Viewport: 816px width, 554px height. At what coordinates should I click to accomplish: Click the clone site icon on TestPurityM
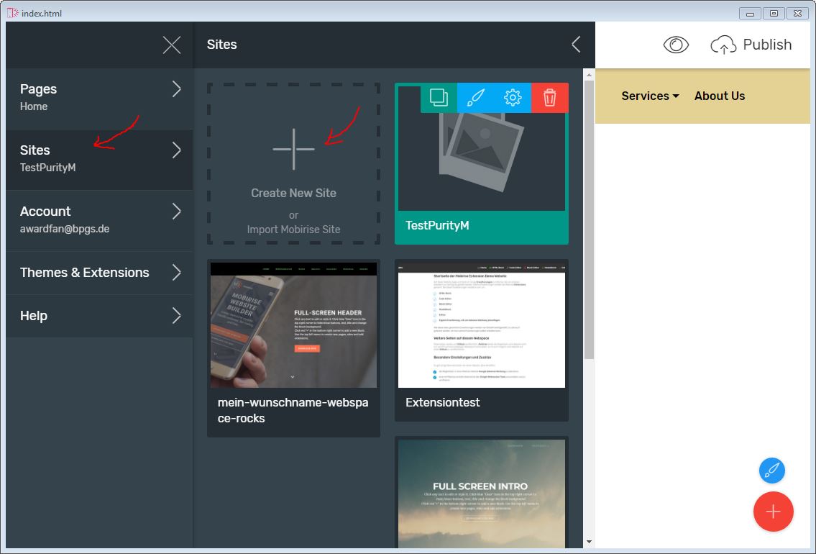click(439, 98)
